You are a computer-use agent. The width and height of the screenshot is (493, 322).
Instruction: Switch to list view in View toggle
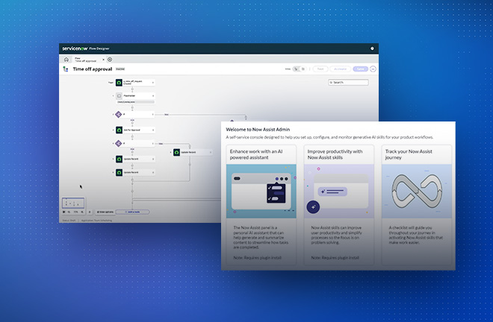(303, 69)
